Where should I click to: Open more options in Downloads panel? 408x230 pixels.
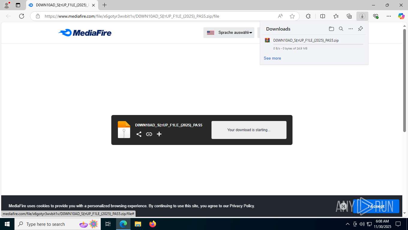coord(351,29)
